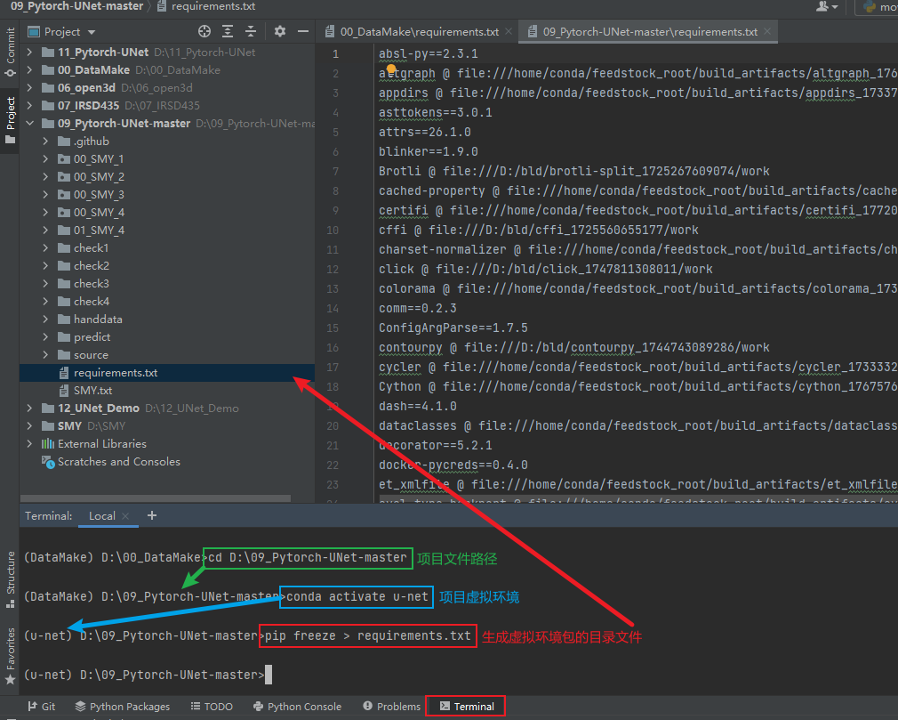Close the 09_Pytorch-UNet-master requirements.txt tab
Image resolution: width=898 pixels, height=720 pixels.
[767, 31]
